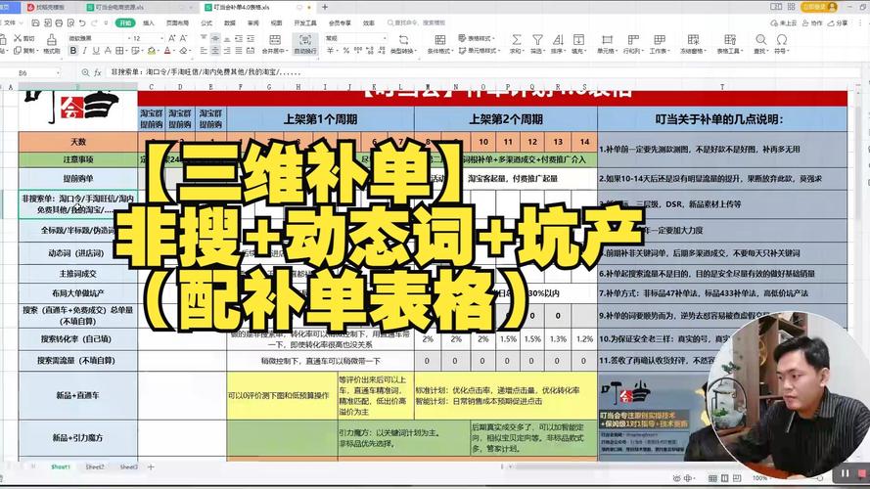Switch to the Sheet2 worksheet tab
The height and width of the screenshot is (489, 870).
95,467
